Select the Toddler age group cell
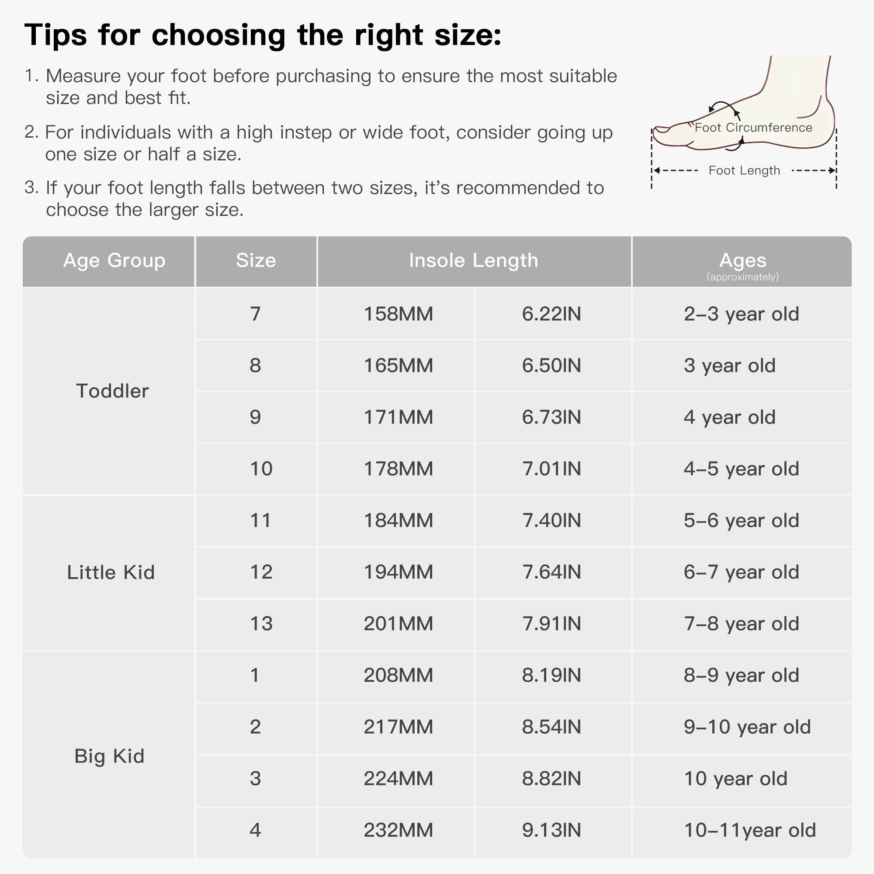The image size is (874, 874). tap(112, 391)
